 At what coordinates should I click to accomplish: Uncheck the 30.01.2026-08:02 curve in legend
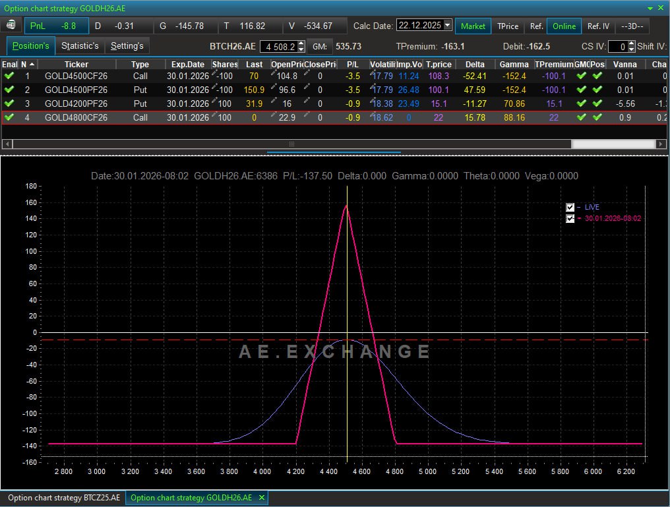tap(570, 218)
